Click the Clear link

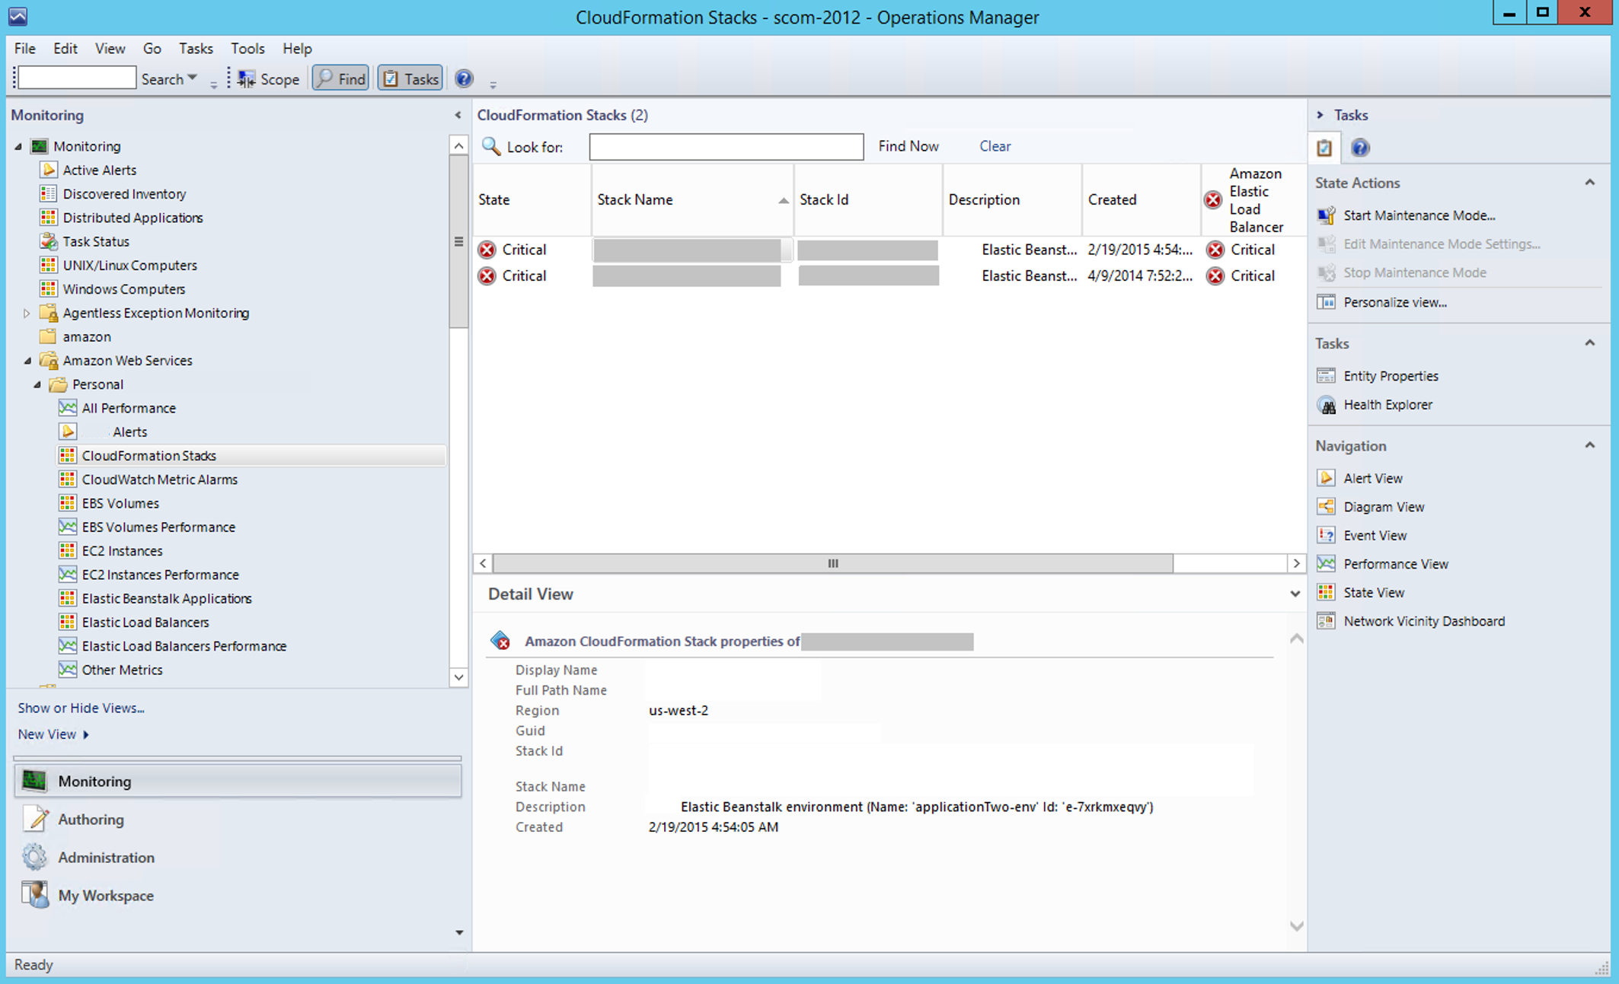click(x=994, y=146)
